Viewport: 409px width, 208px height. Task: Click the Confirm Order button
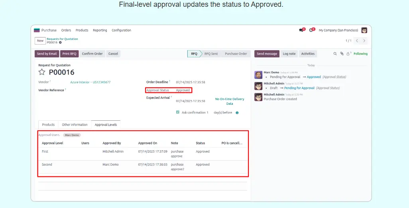tap(93, 54)
